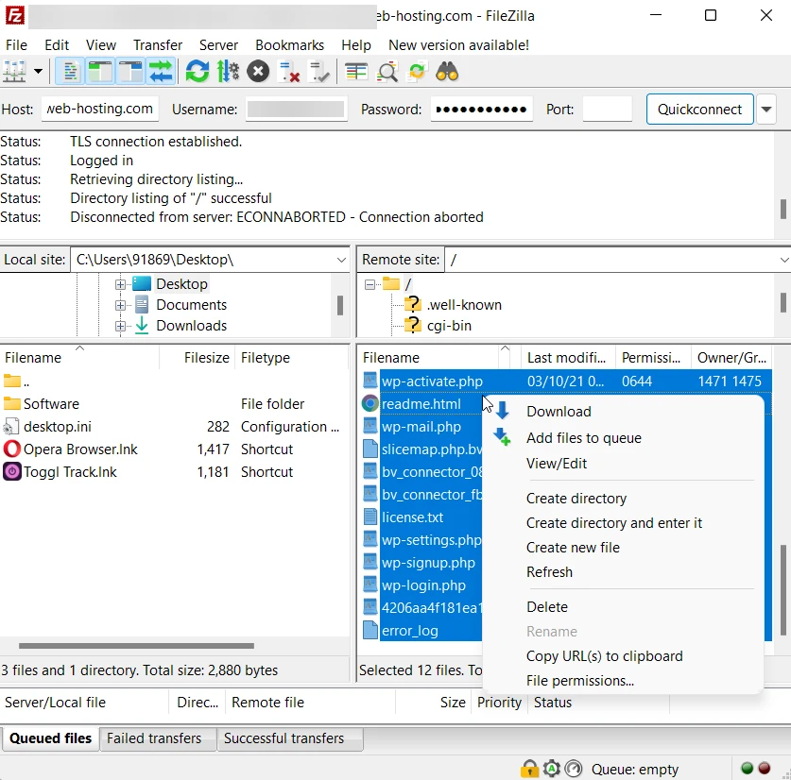Toggle the local directory tree view
This screenshot has width=791, height=780.
[99, 72]
